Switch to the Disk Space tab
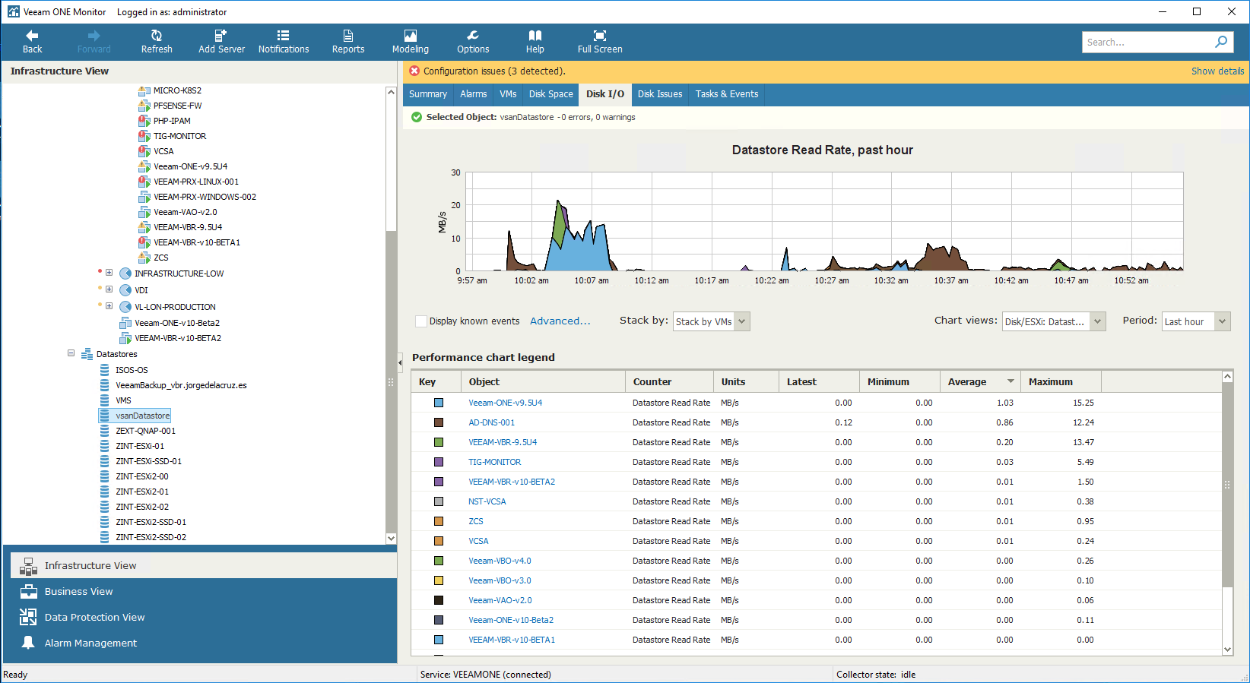 click(x=550, y=94)
